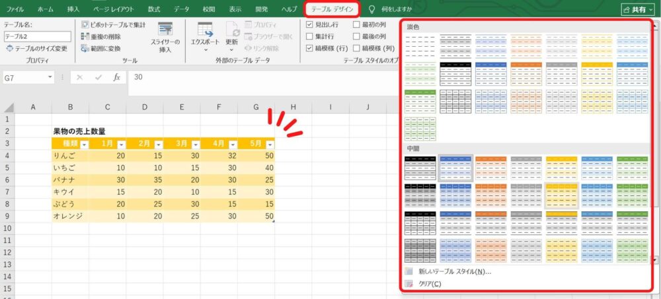Viewport: 661px width, 299px height.
Task: Open the 3月 column filter dropdown
Action: 196,145
